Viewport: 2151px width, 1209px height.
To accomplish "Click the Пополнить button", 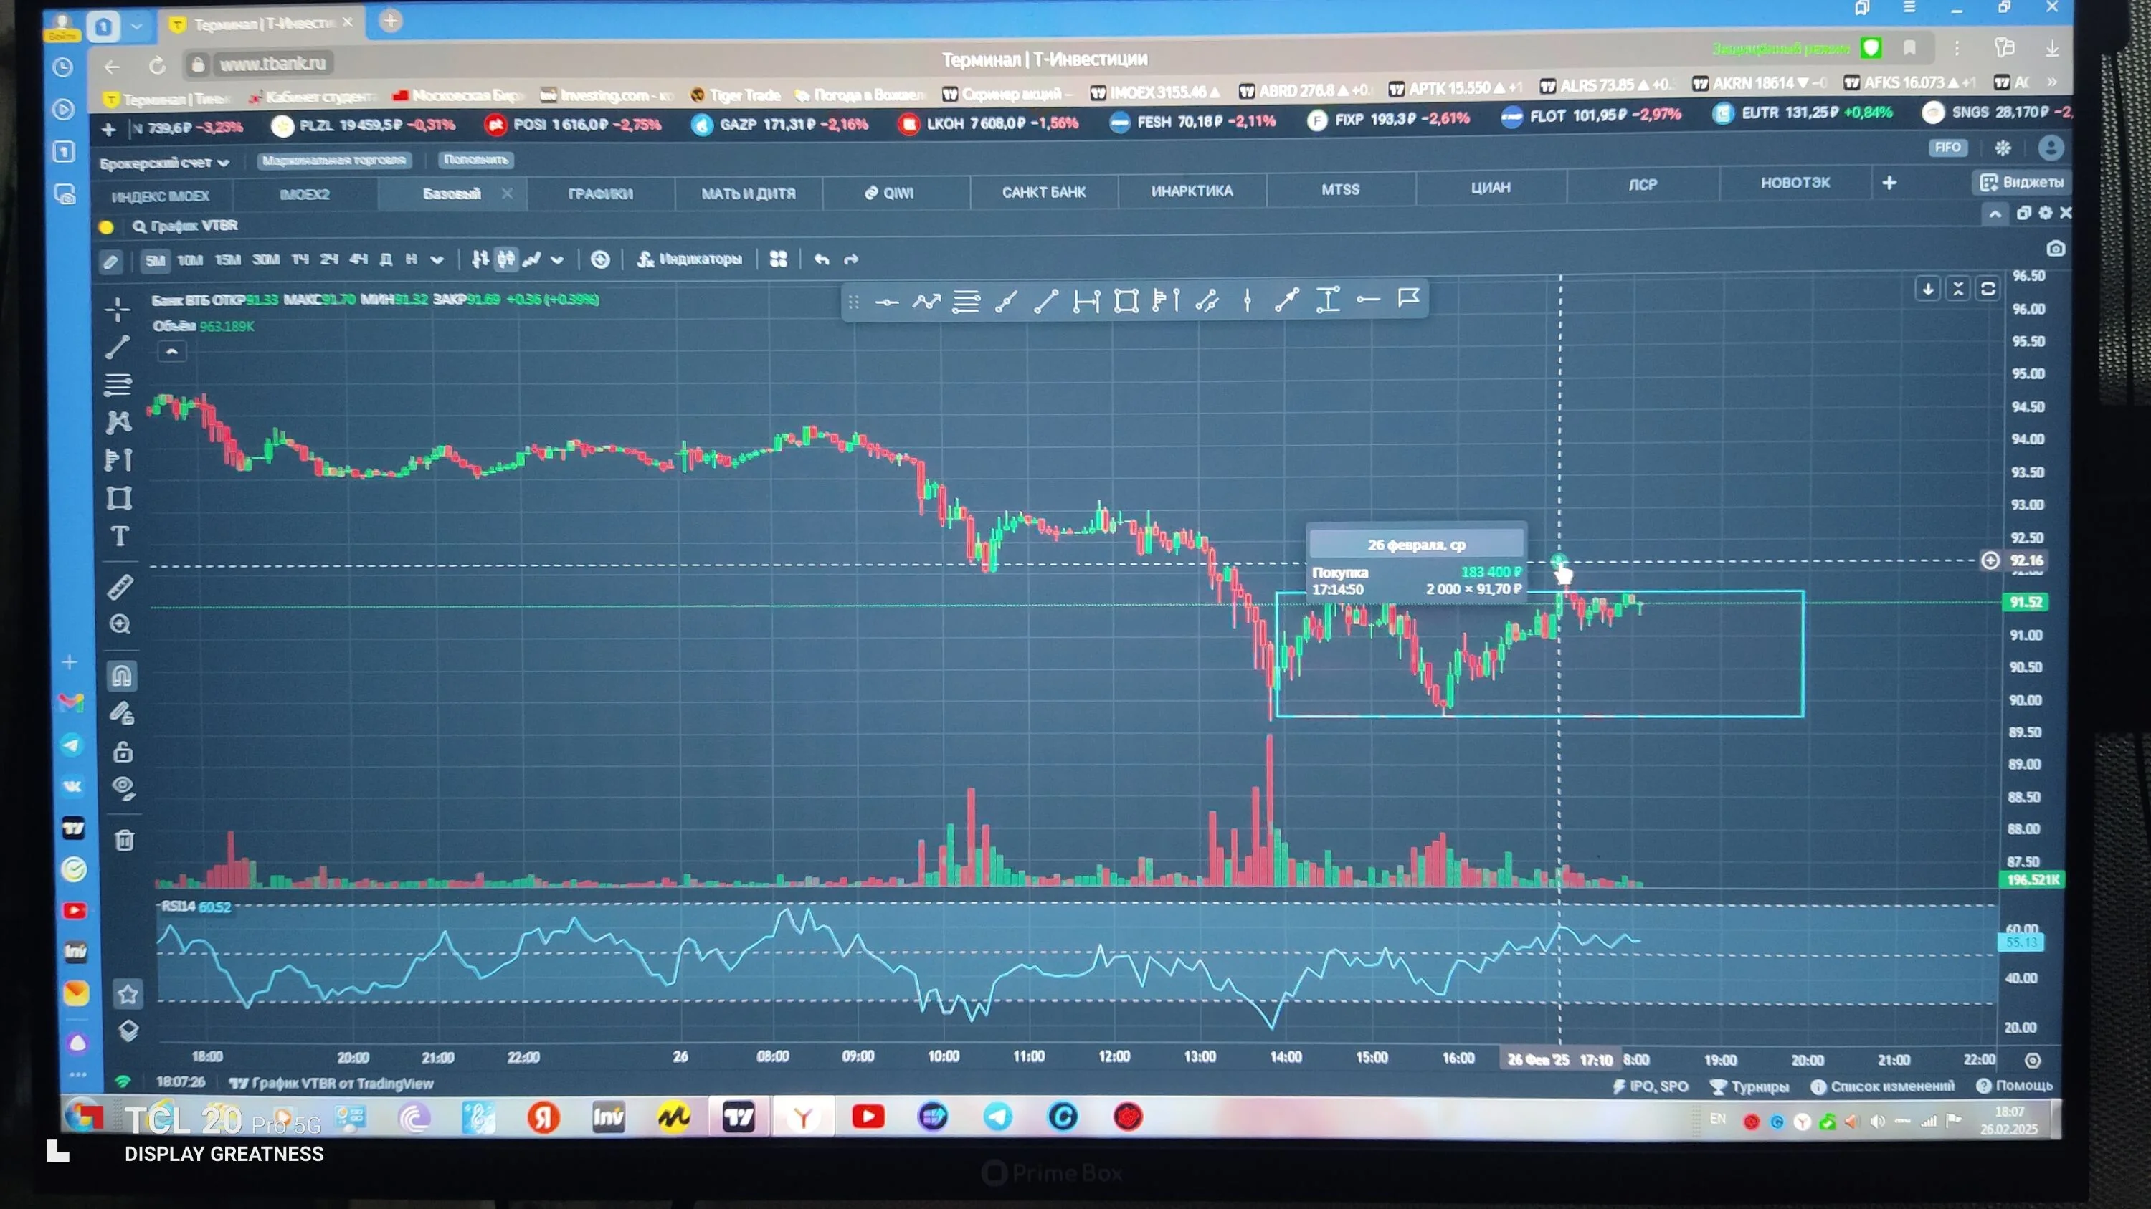I will 475,159.
